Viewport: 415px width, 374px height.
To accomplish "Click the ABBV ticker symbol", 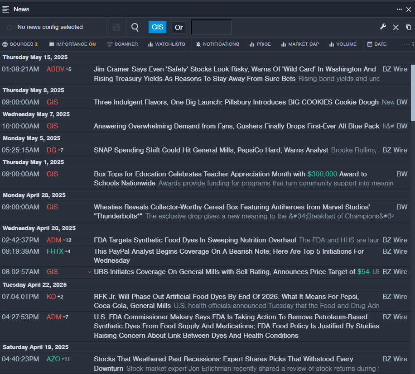I will [x=56, y=69].
